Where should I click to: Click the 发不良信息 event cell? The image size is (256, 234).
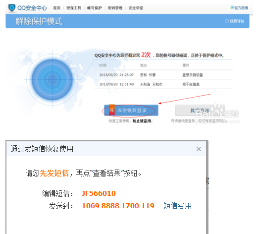point(191,84)
